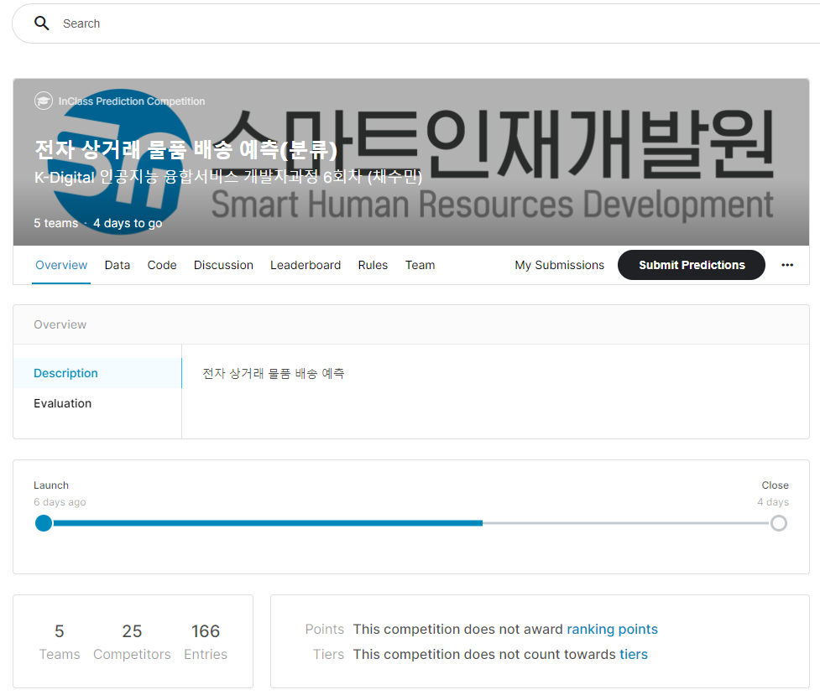820x695 pixels.
Task: Click the '25' Competitors count
Action: [x=132, y=631]
